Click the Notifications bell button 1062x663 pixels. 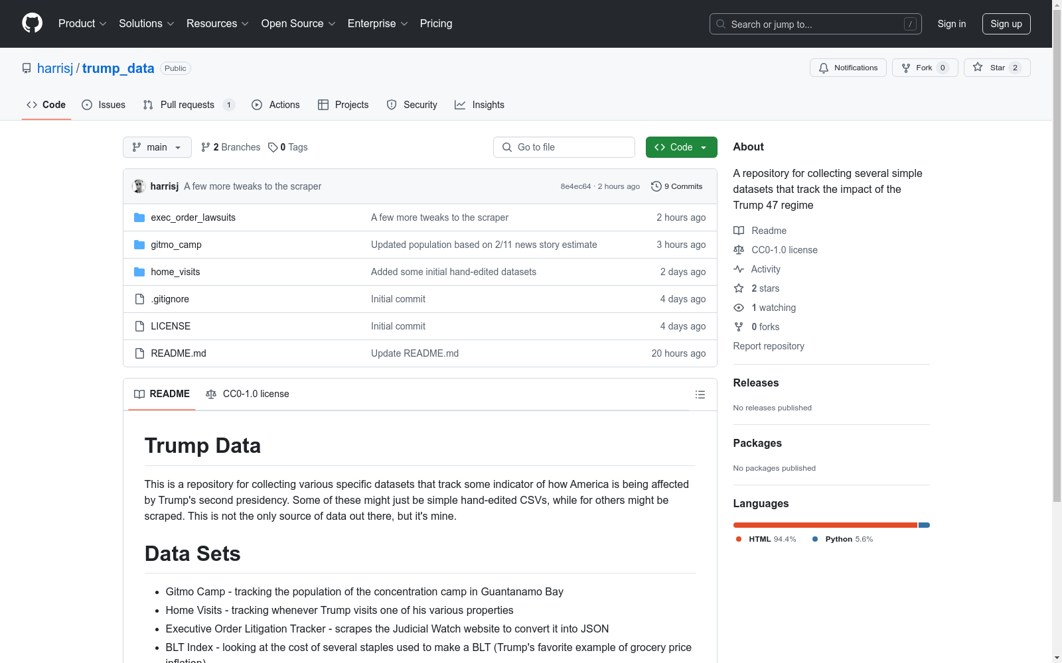coord(848,68)
